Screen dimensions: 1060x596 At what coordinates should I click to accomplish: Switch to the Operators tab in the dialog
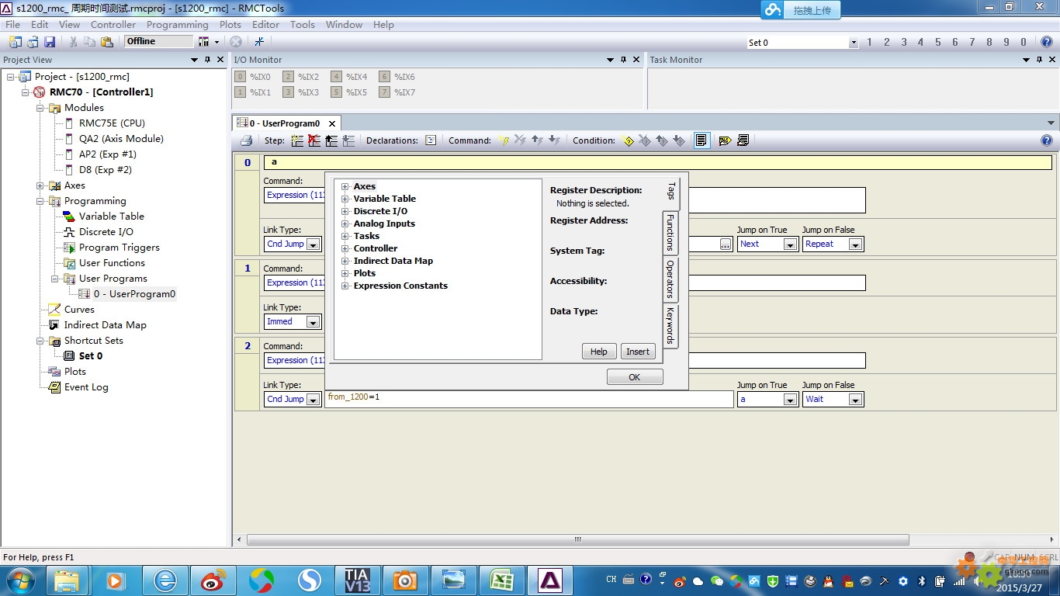point(670,279)
